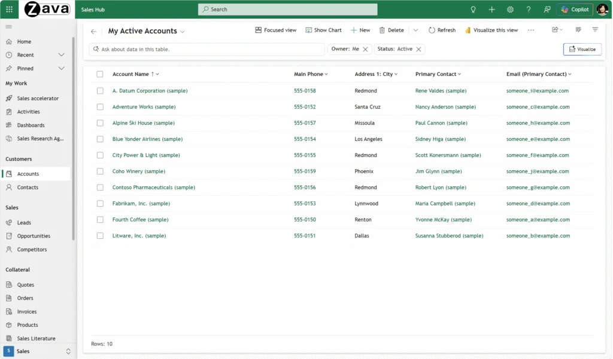Check the Adventure Works row checkbox
Screen dimensions: 613x359
[100, 107]
